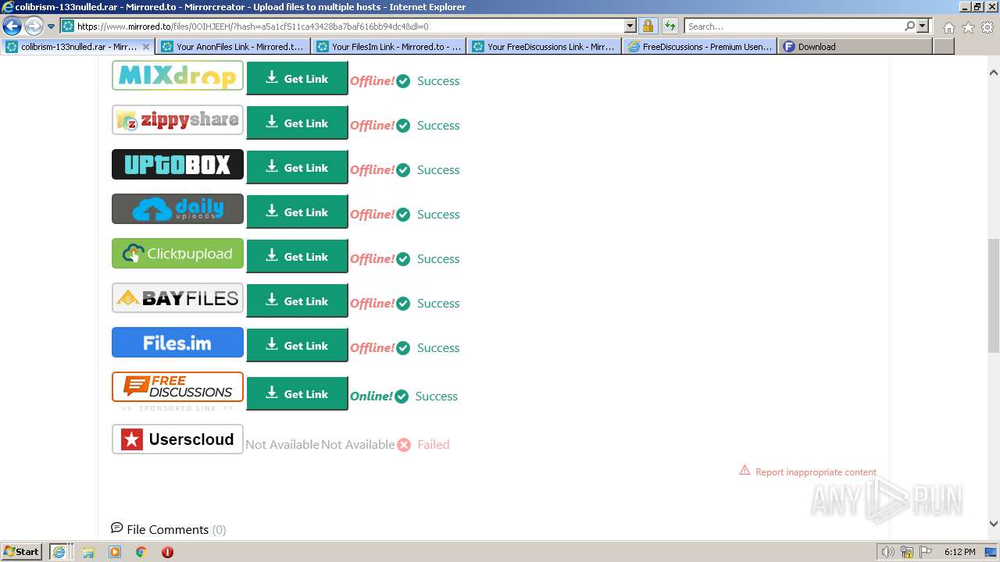Click the Files.im host logo

pos(177,343)
